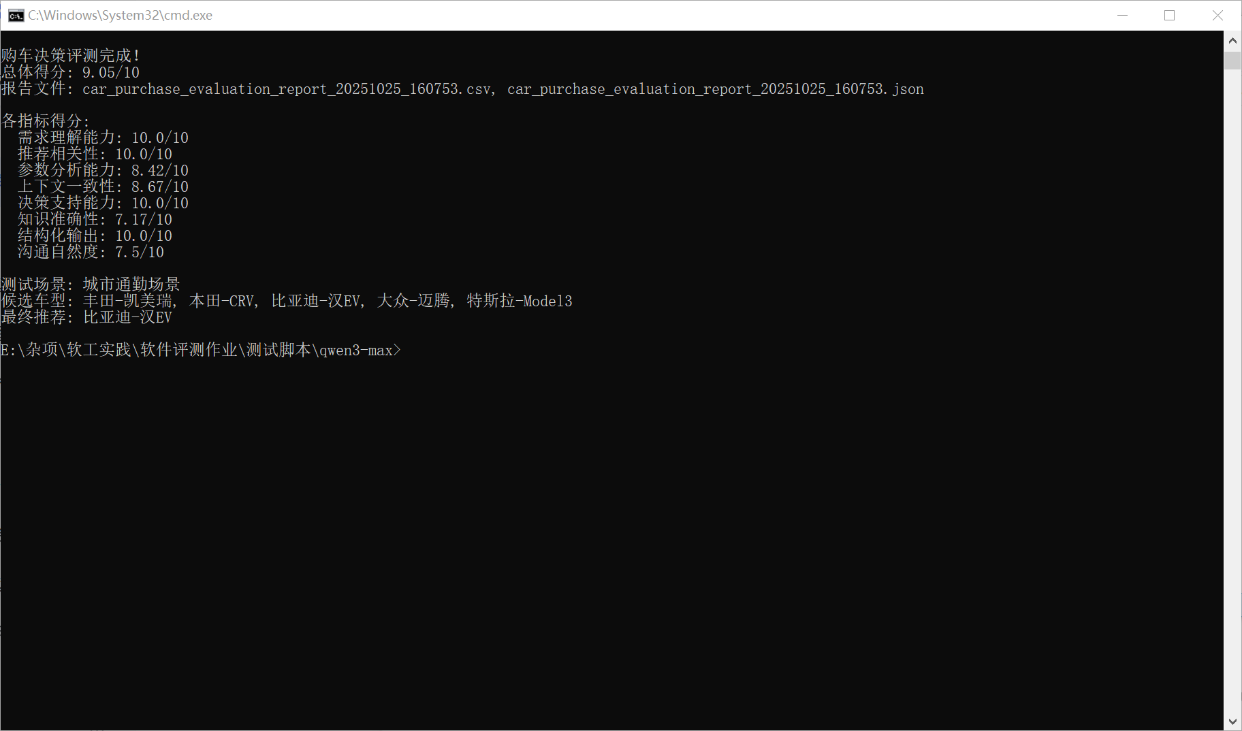The image size is (1242, 731).
Task: Click the scrollbar up arrow
Action: (1232, 40)
